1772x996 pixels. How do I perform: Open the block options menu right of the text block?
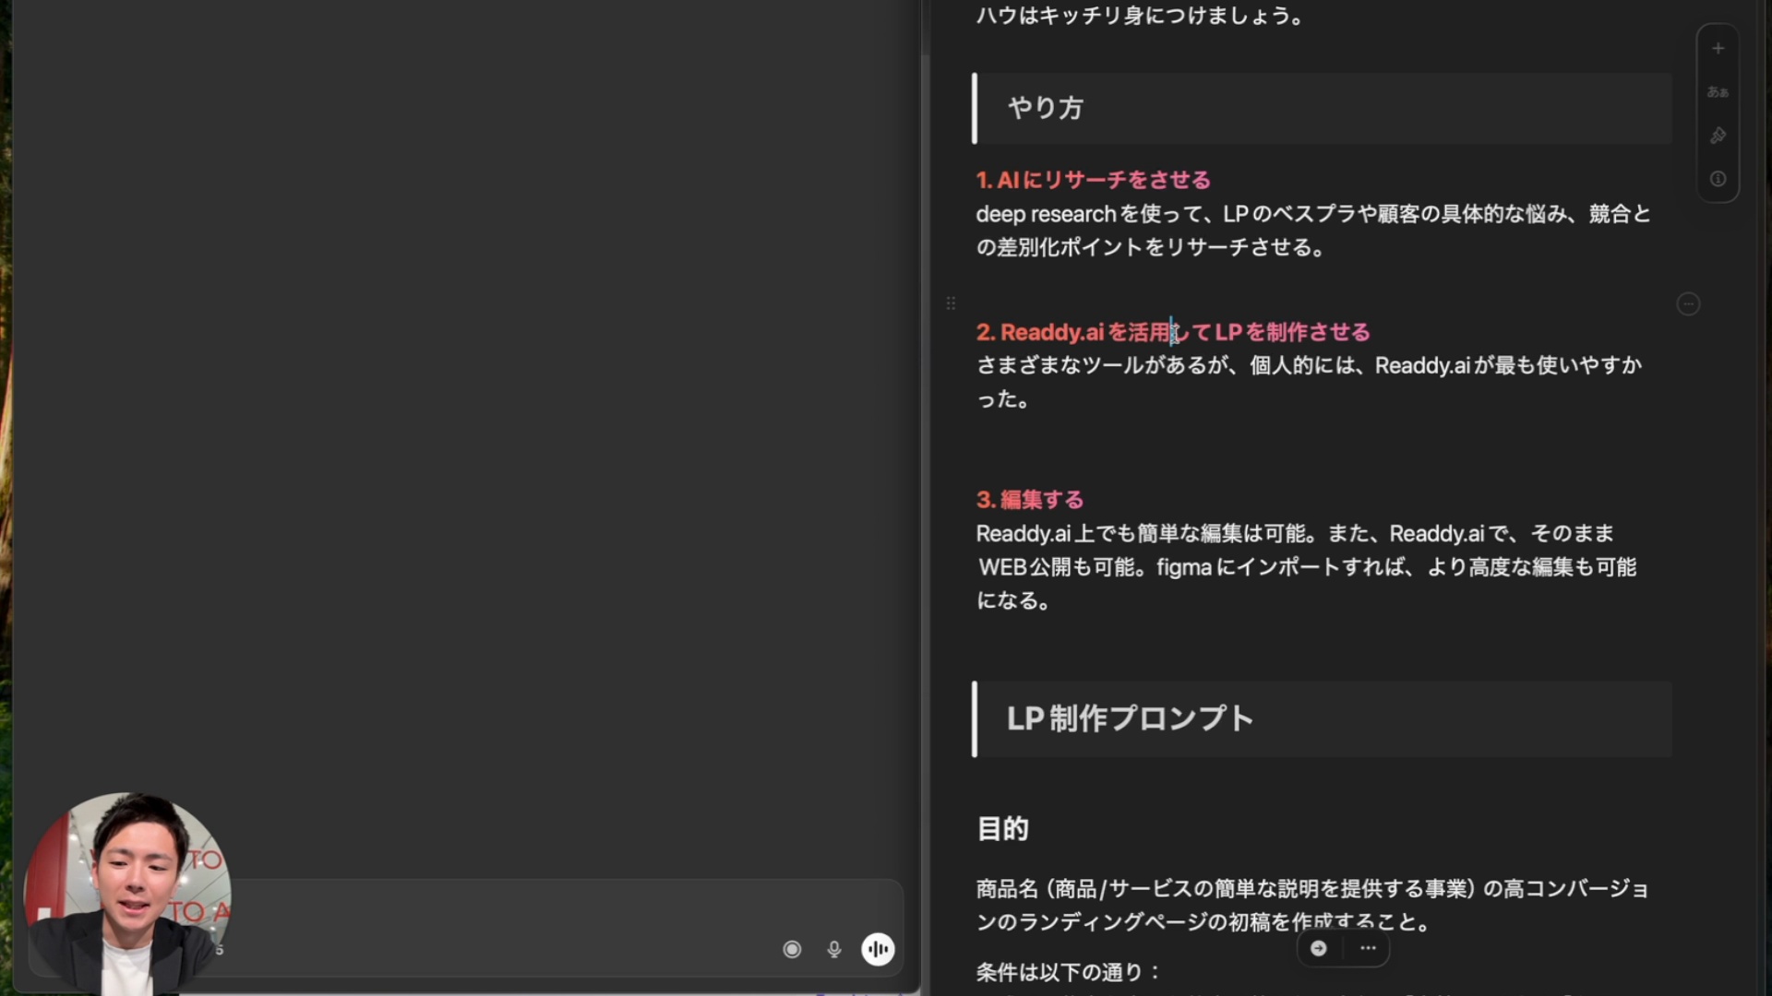1688,304
